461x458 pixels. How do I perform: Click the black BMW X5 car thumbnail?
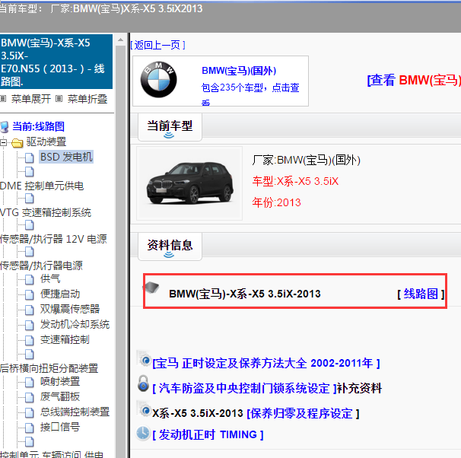pyautogui.click(x=189, y=183)
